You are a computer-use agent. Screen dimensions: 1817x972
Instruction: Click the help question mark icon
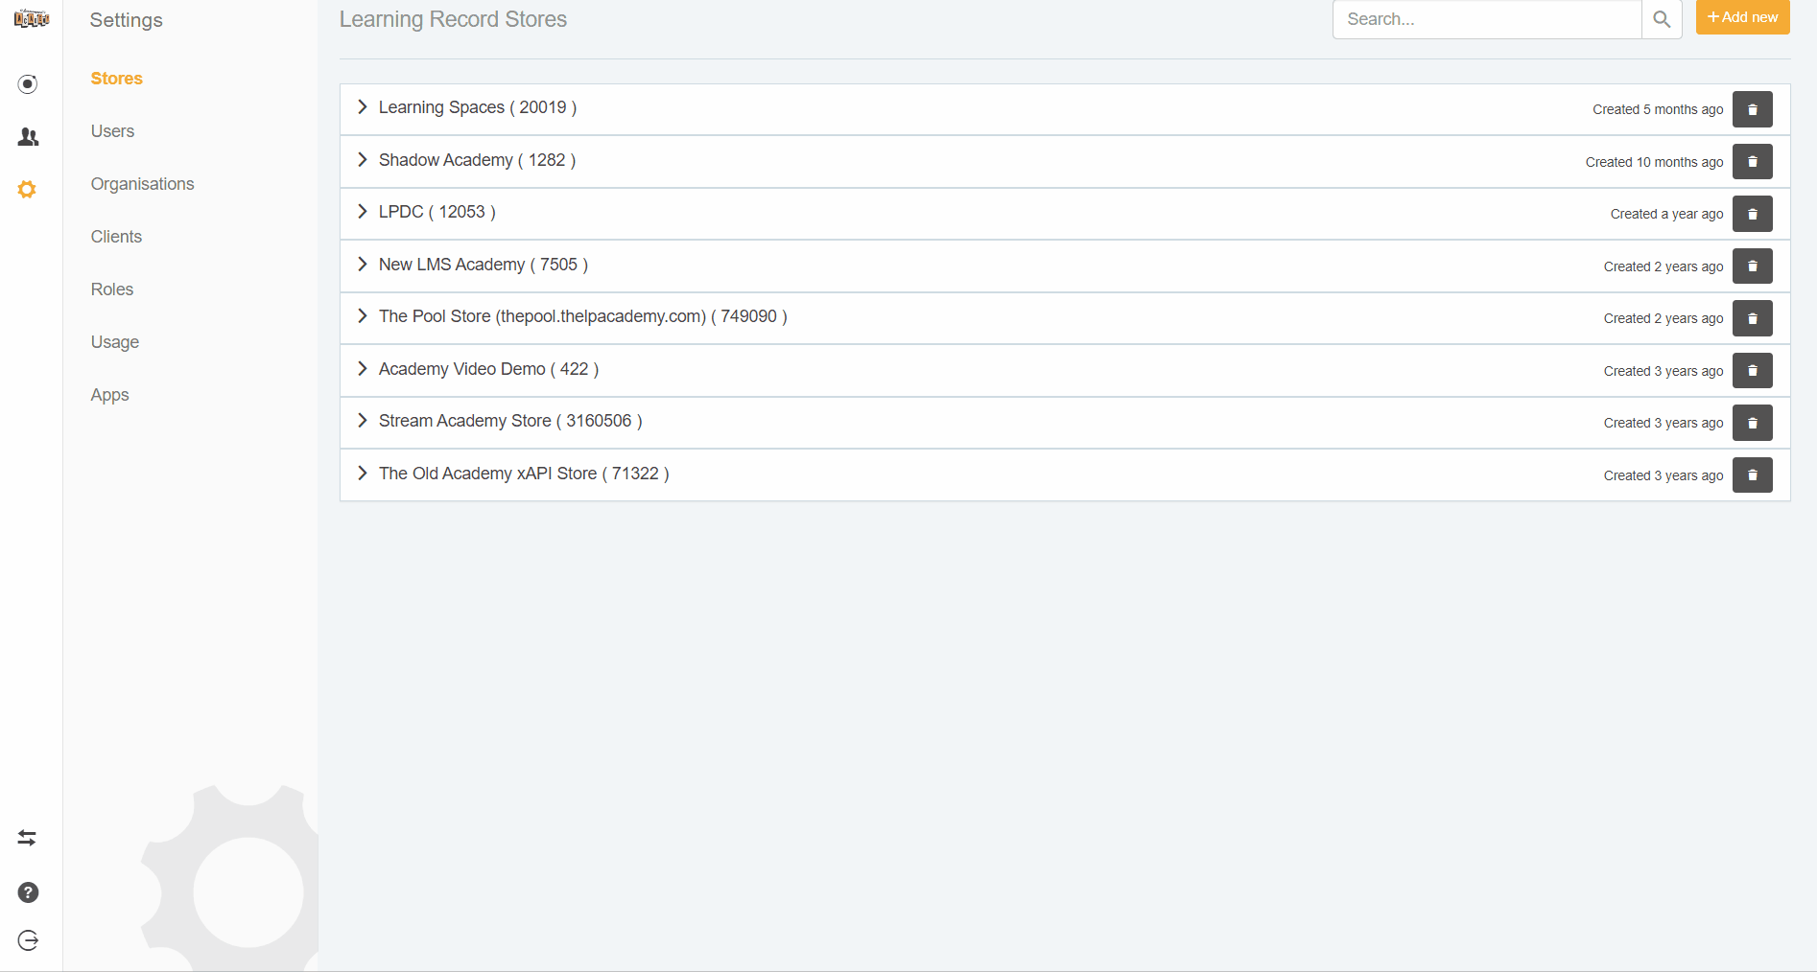(x=27, y=892)
